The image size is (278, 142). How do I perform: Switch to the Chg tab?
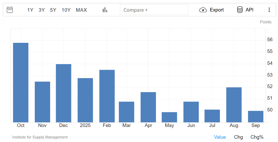(238, 137)
